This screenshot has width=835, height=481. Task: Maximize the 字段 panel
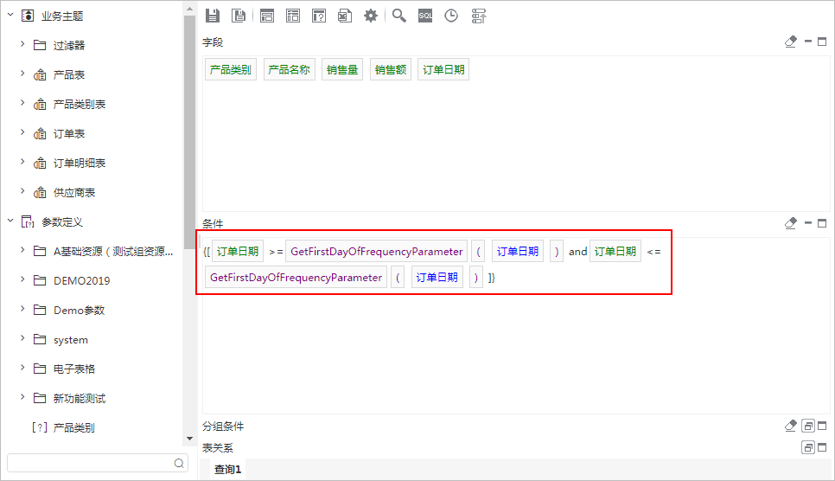(822, 42)
